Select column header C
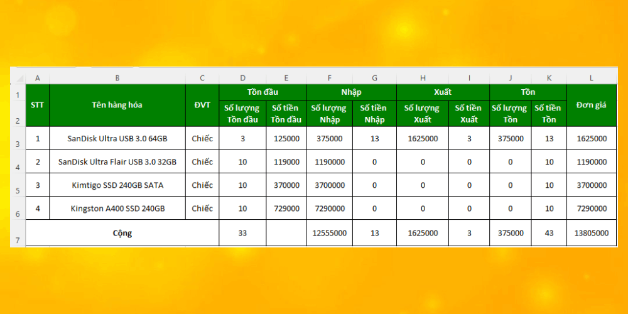628x314 pixels. 202,78
